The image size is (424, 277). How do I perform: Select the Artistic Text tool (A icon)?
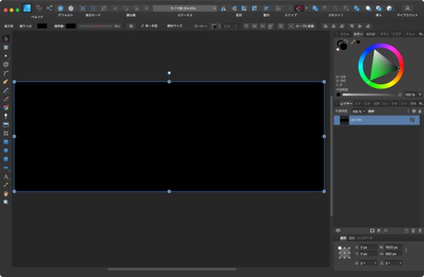pyautogui.click(x=6, y=176)
